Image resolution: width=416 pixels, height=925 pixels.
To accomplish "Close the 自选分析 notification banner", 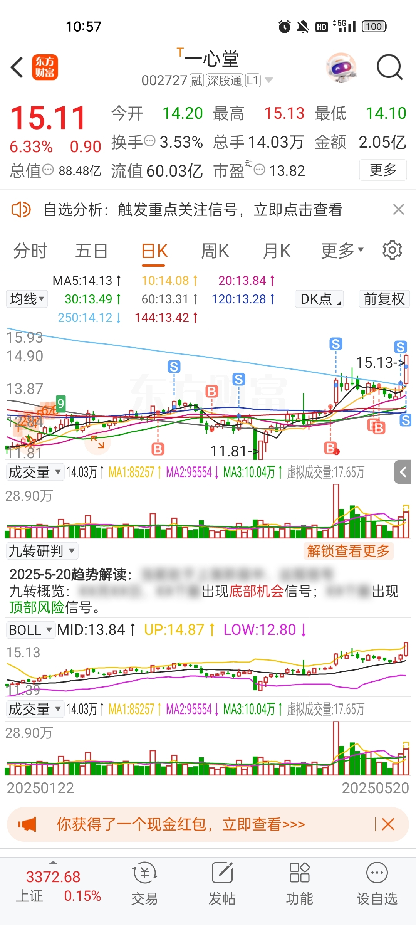I will pyautogui.click(x=398, y=209).
